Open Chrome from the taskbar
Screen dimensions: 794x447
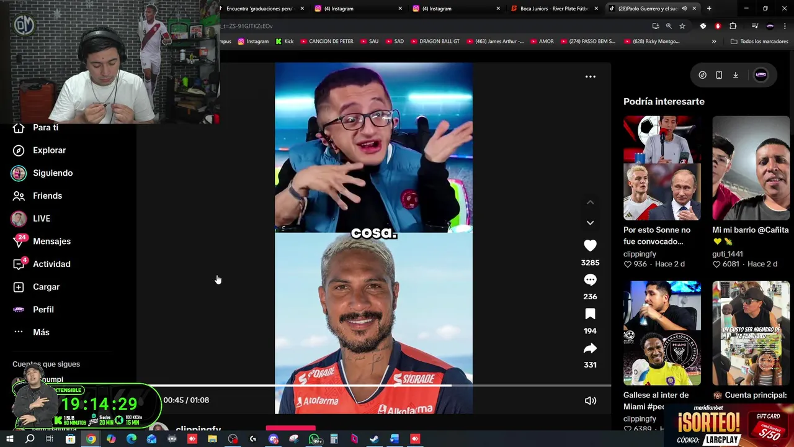(x=91, y=440)
